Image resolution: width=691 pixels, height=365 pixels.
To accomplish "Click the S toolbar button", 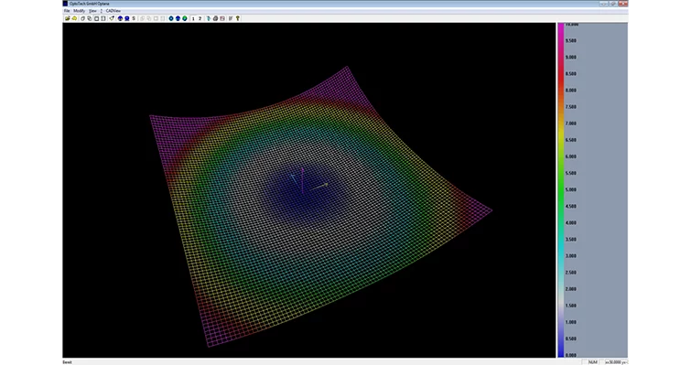I will [x=134, y=18].
